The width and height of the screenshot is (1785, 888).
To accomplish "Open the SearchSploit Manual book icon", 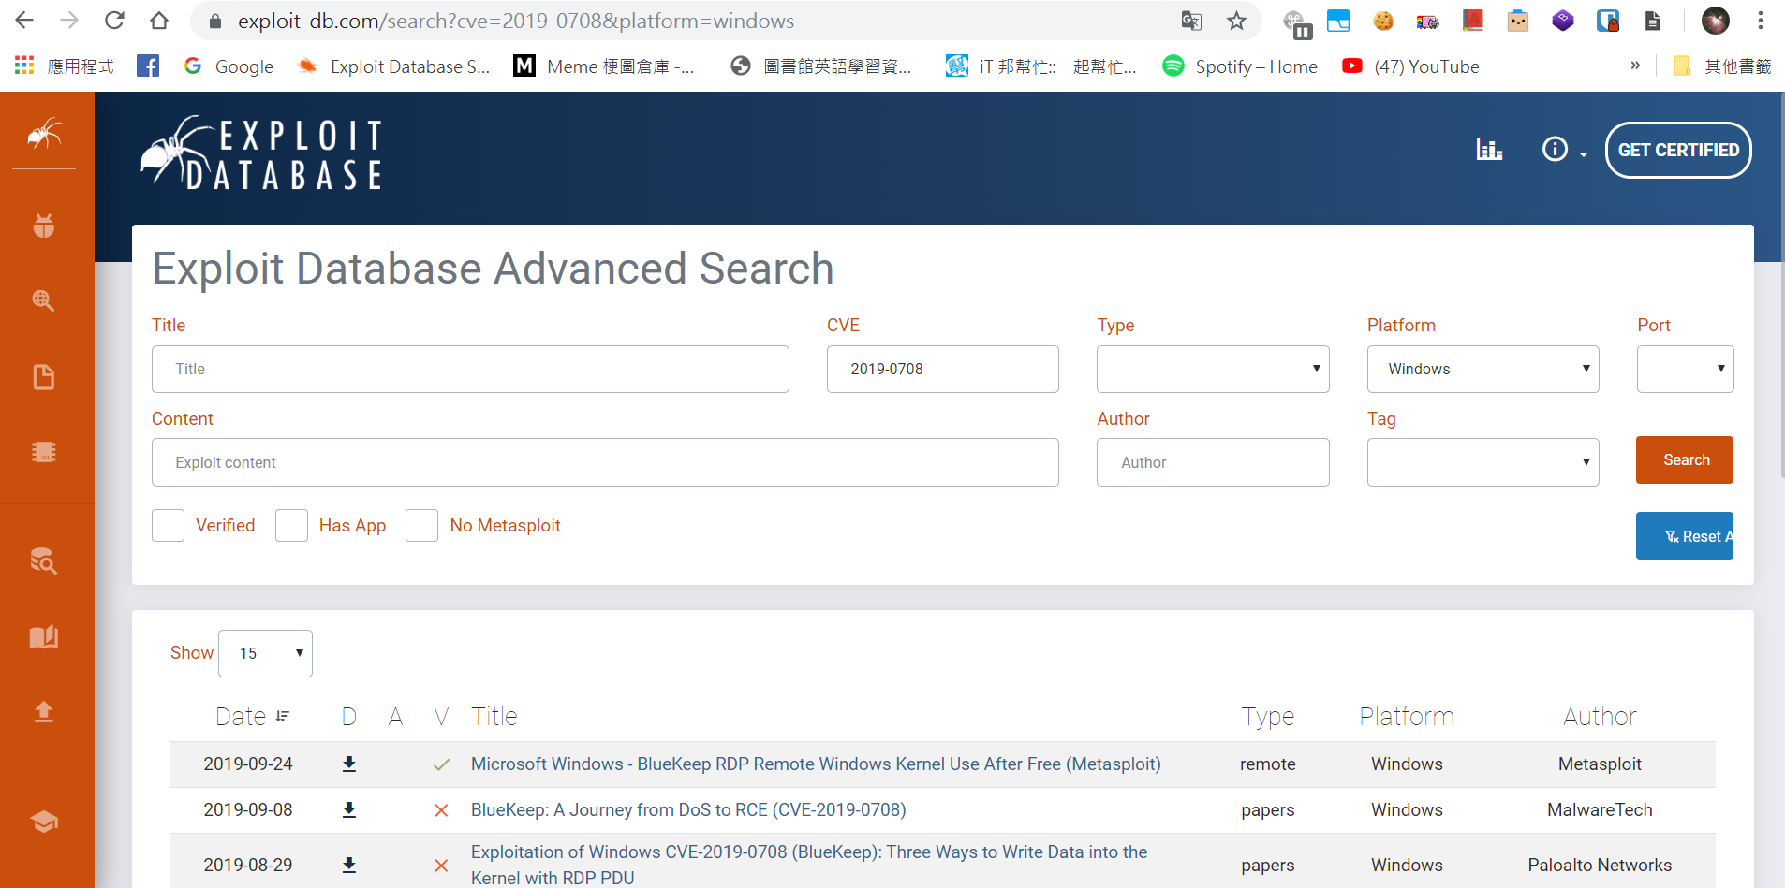I will tap(44, 637).
